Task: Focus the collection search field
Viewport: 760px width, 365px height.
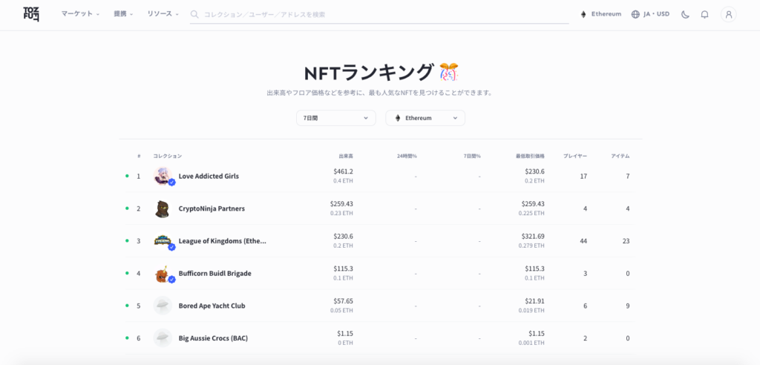Action: (x=379, y=15)
